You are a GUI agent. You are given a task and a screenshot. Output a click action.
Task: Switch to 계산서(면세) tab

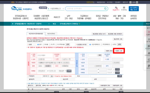(51, 34)
